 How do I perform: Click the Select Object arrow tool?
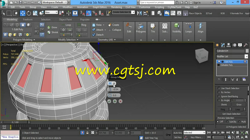pyautogui.click(x=3, y=13)
